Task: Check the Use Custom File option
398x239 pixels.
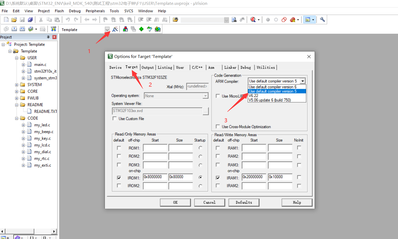Action: pos(115,119)
